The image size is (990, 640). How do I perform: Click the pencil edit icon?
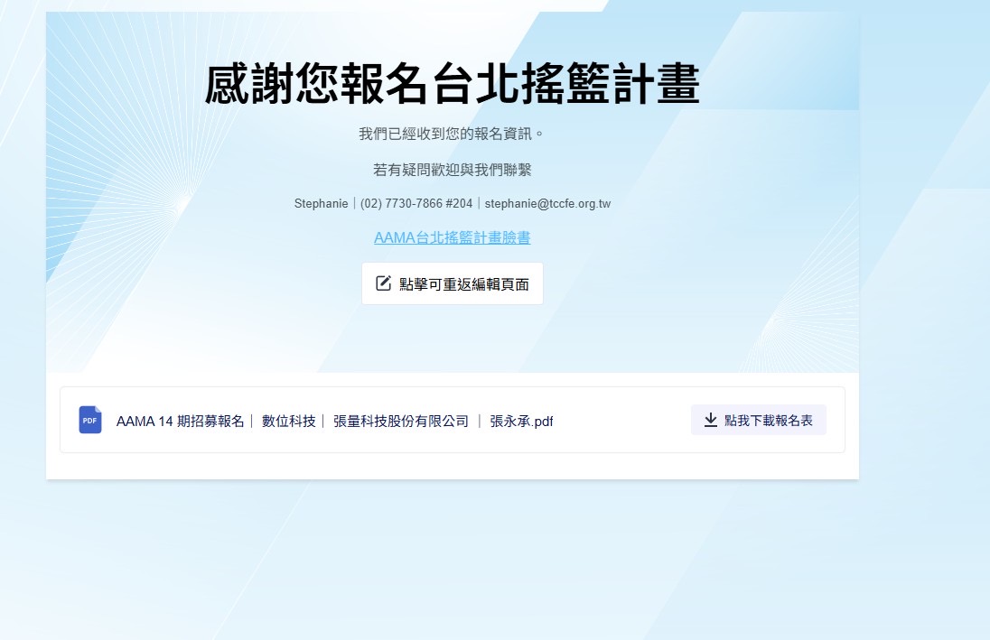[x=383, y=283]
